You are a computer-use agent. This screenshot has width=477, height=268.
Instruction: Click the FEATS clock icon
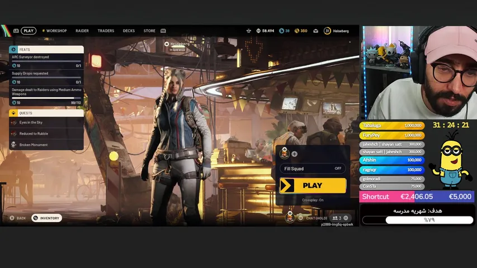point(13,50)
